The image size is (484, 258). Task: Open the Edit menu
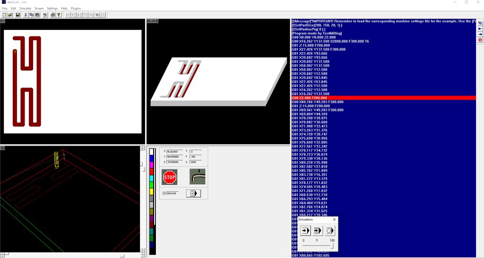coord(14,9)
